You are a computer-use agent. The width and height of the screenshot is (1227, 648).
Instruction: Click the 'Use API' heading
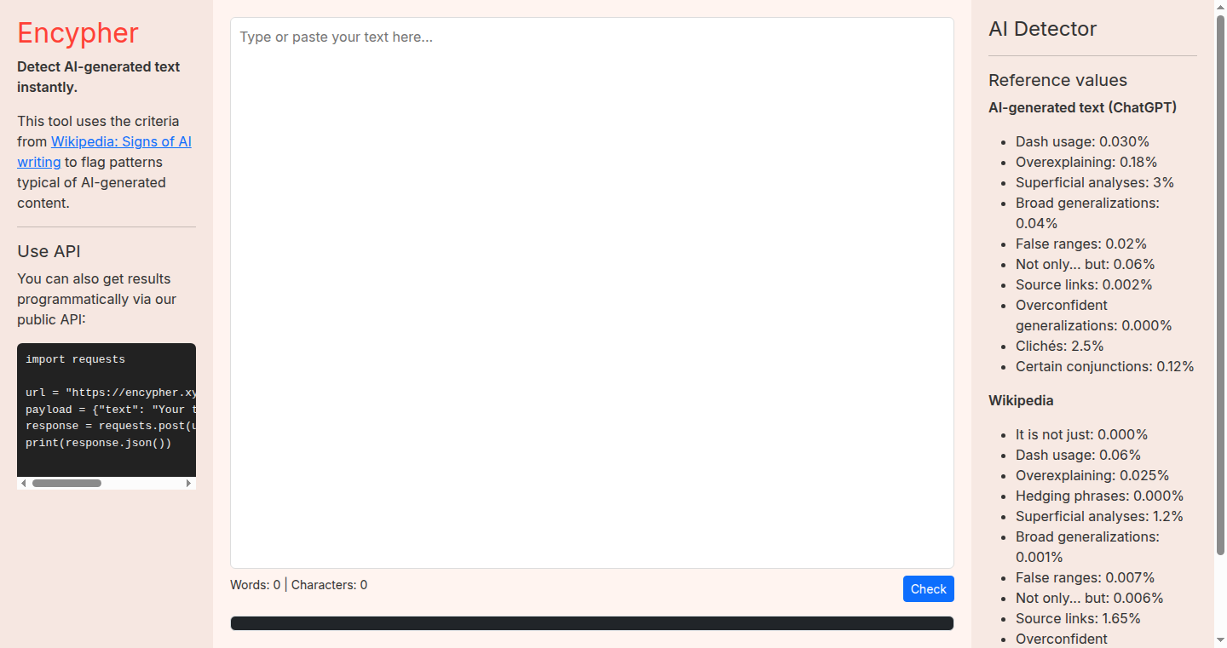tap(49, 251)
